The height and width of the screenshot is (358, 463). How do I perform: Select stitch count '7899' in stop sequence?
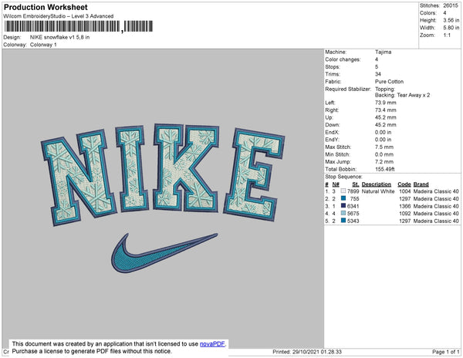(x=353, y=191)
